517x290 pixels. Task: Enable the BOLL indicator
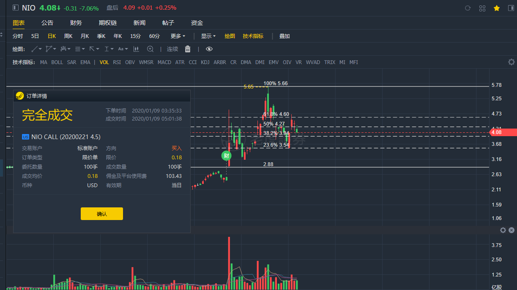[57, 62]
